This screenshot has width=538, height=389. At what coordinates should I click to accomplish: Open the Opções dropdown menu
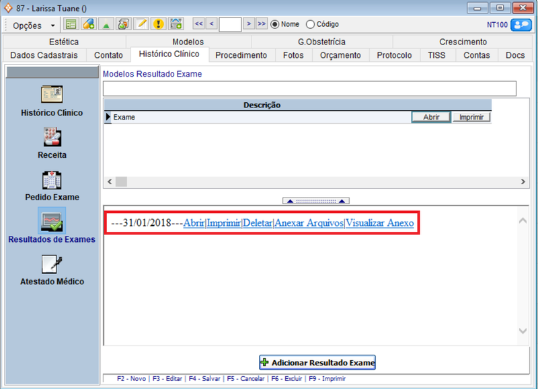pyautogui.click(x=32, y=26)
